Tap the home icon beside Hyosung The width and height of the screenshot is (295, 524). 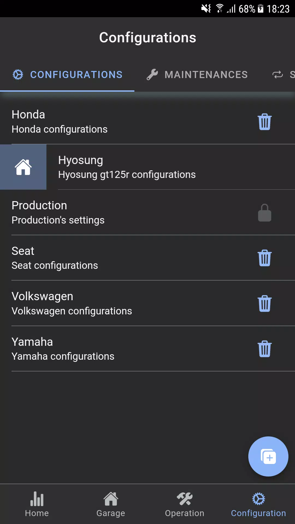tap(23, 167)
